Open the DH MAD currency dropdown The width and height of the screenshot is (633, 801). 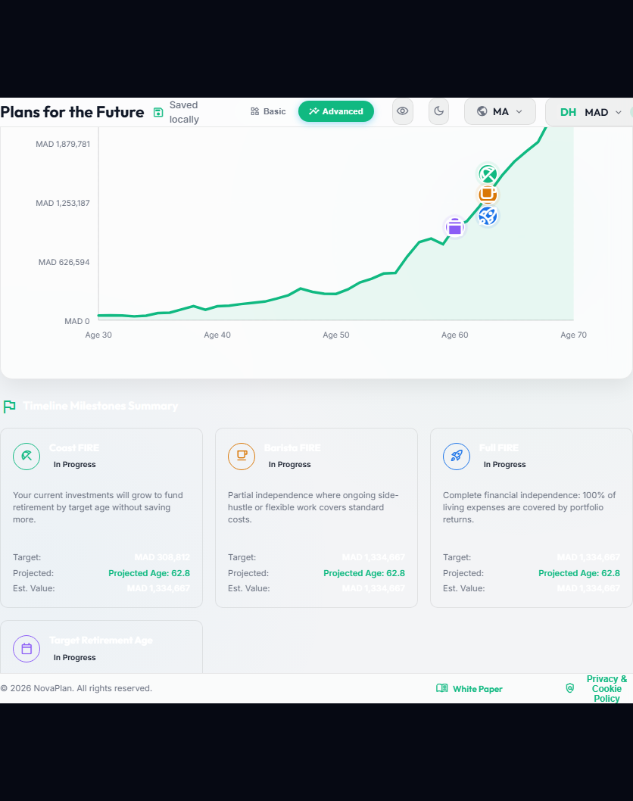tap(590, 112)
